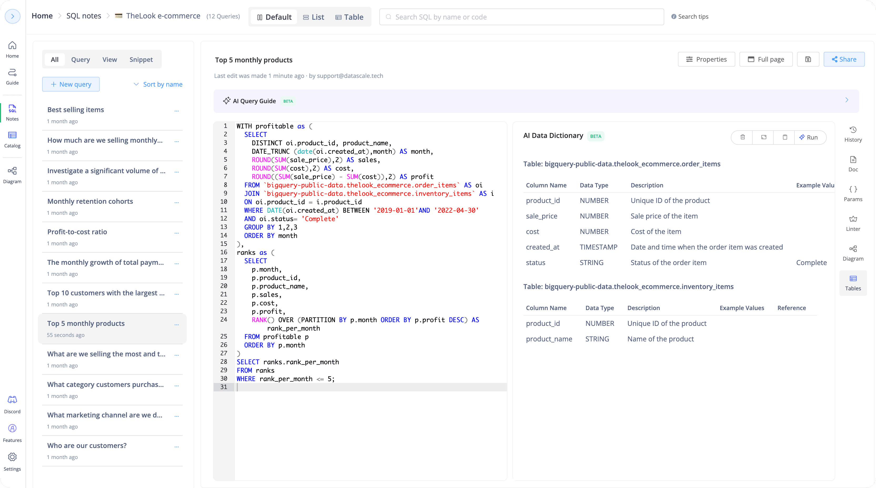Switch to the Default view
This screenshot has height=488, width=876.
pyautogui.click(x=274, y=17)
